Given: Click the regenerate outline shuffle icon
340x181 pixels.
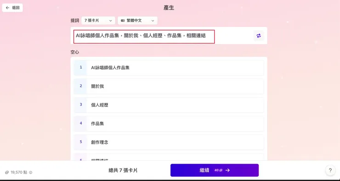Looking at the screenshot, I should [x=259, y=36].
